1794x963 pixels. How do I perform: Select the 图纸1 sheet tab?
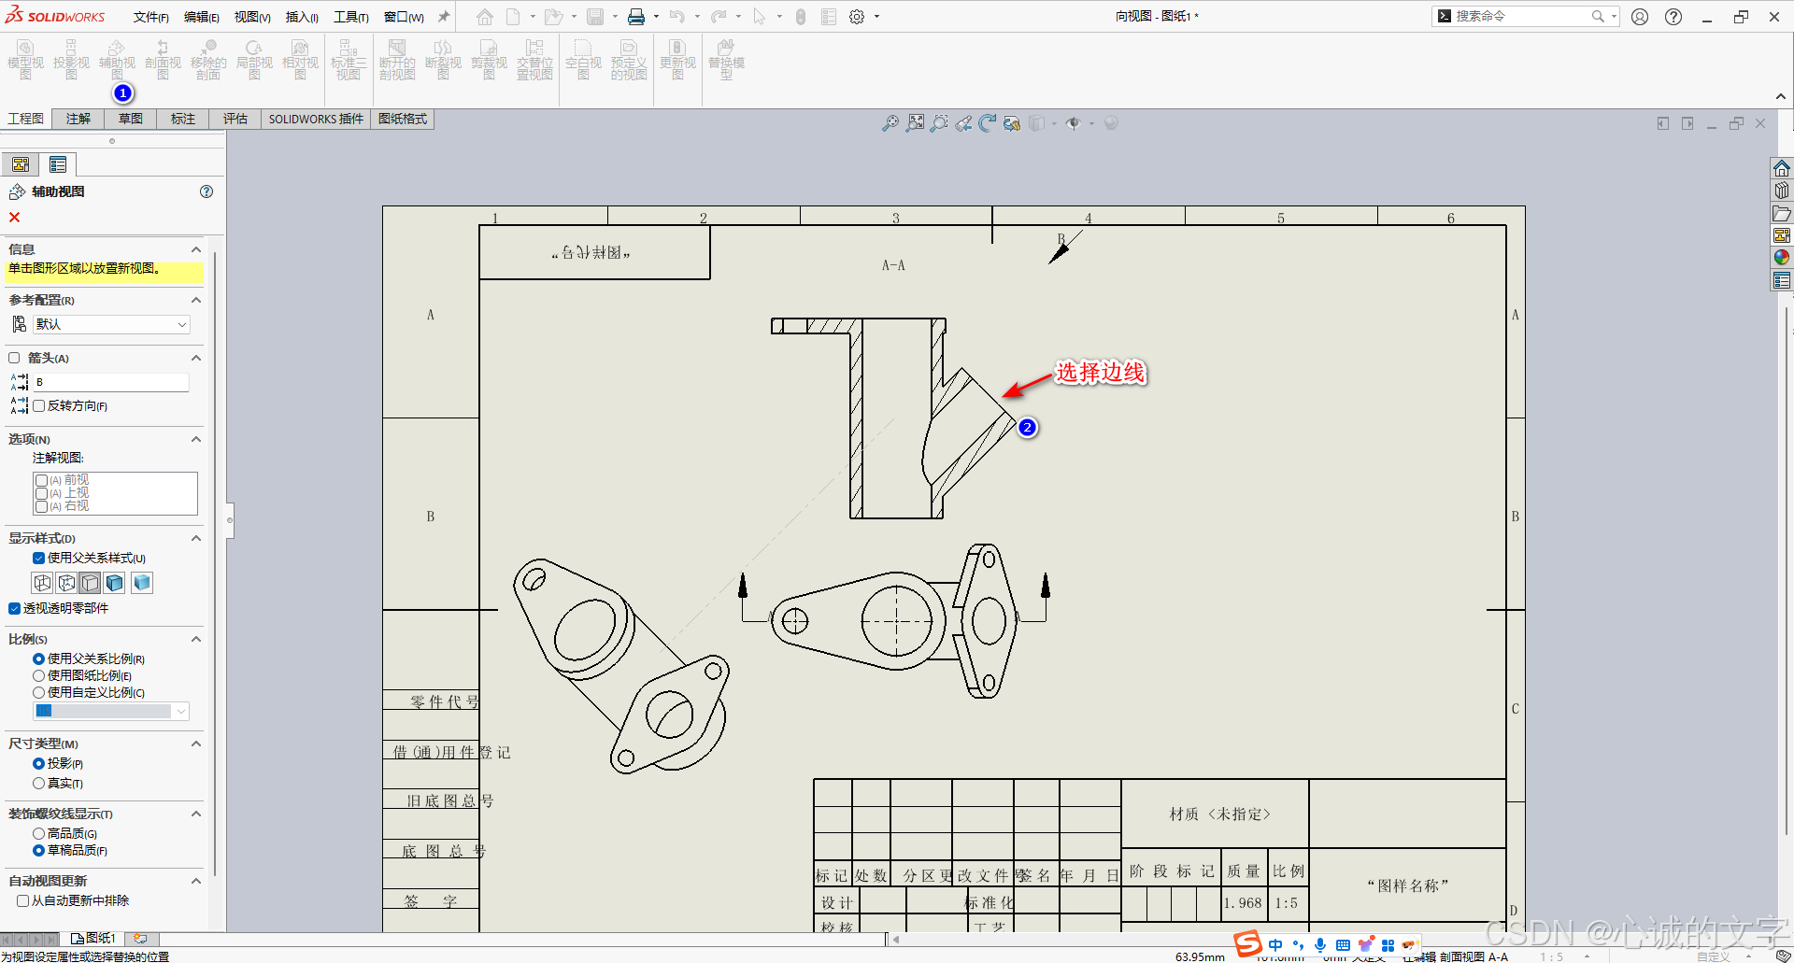click(93, 938)
